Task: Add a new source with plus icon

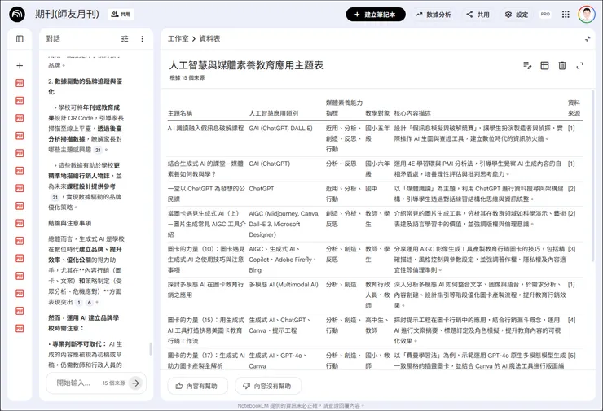Action: click(20, 66)
